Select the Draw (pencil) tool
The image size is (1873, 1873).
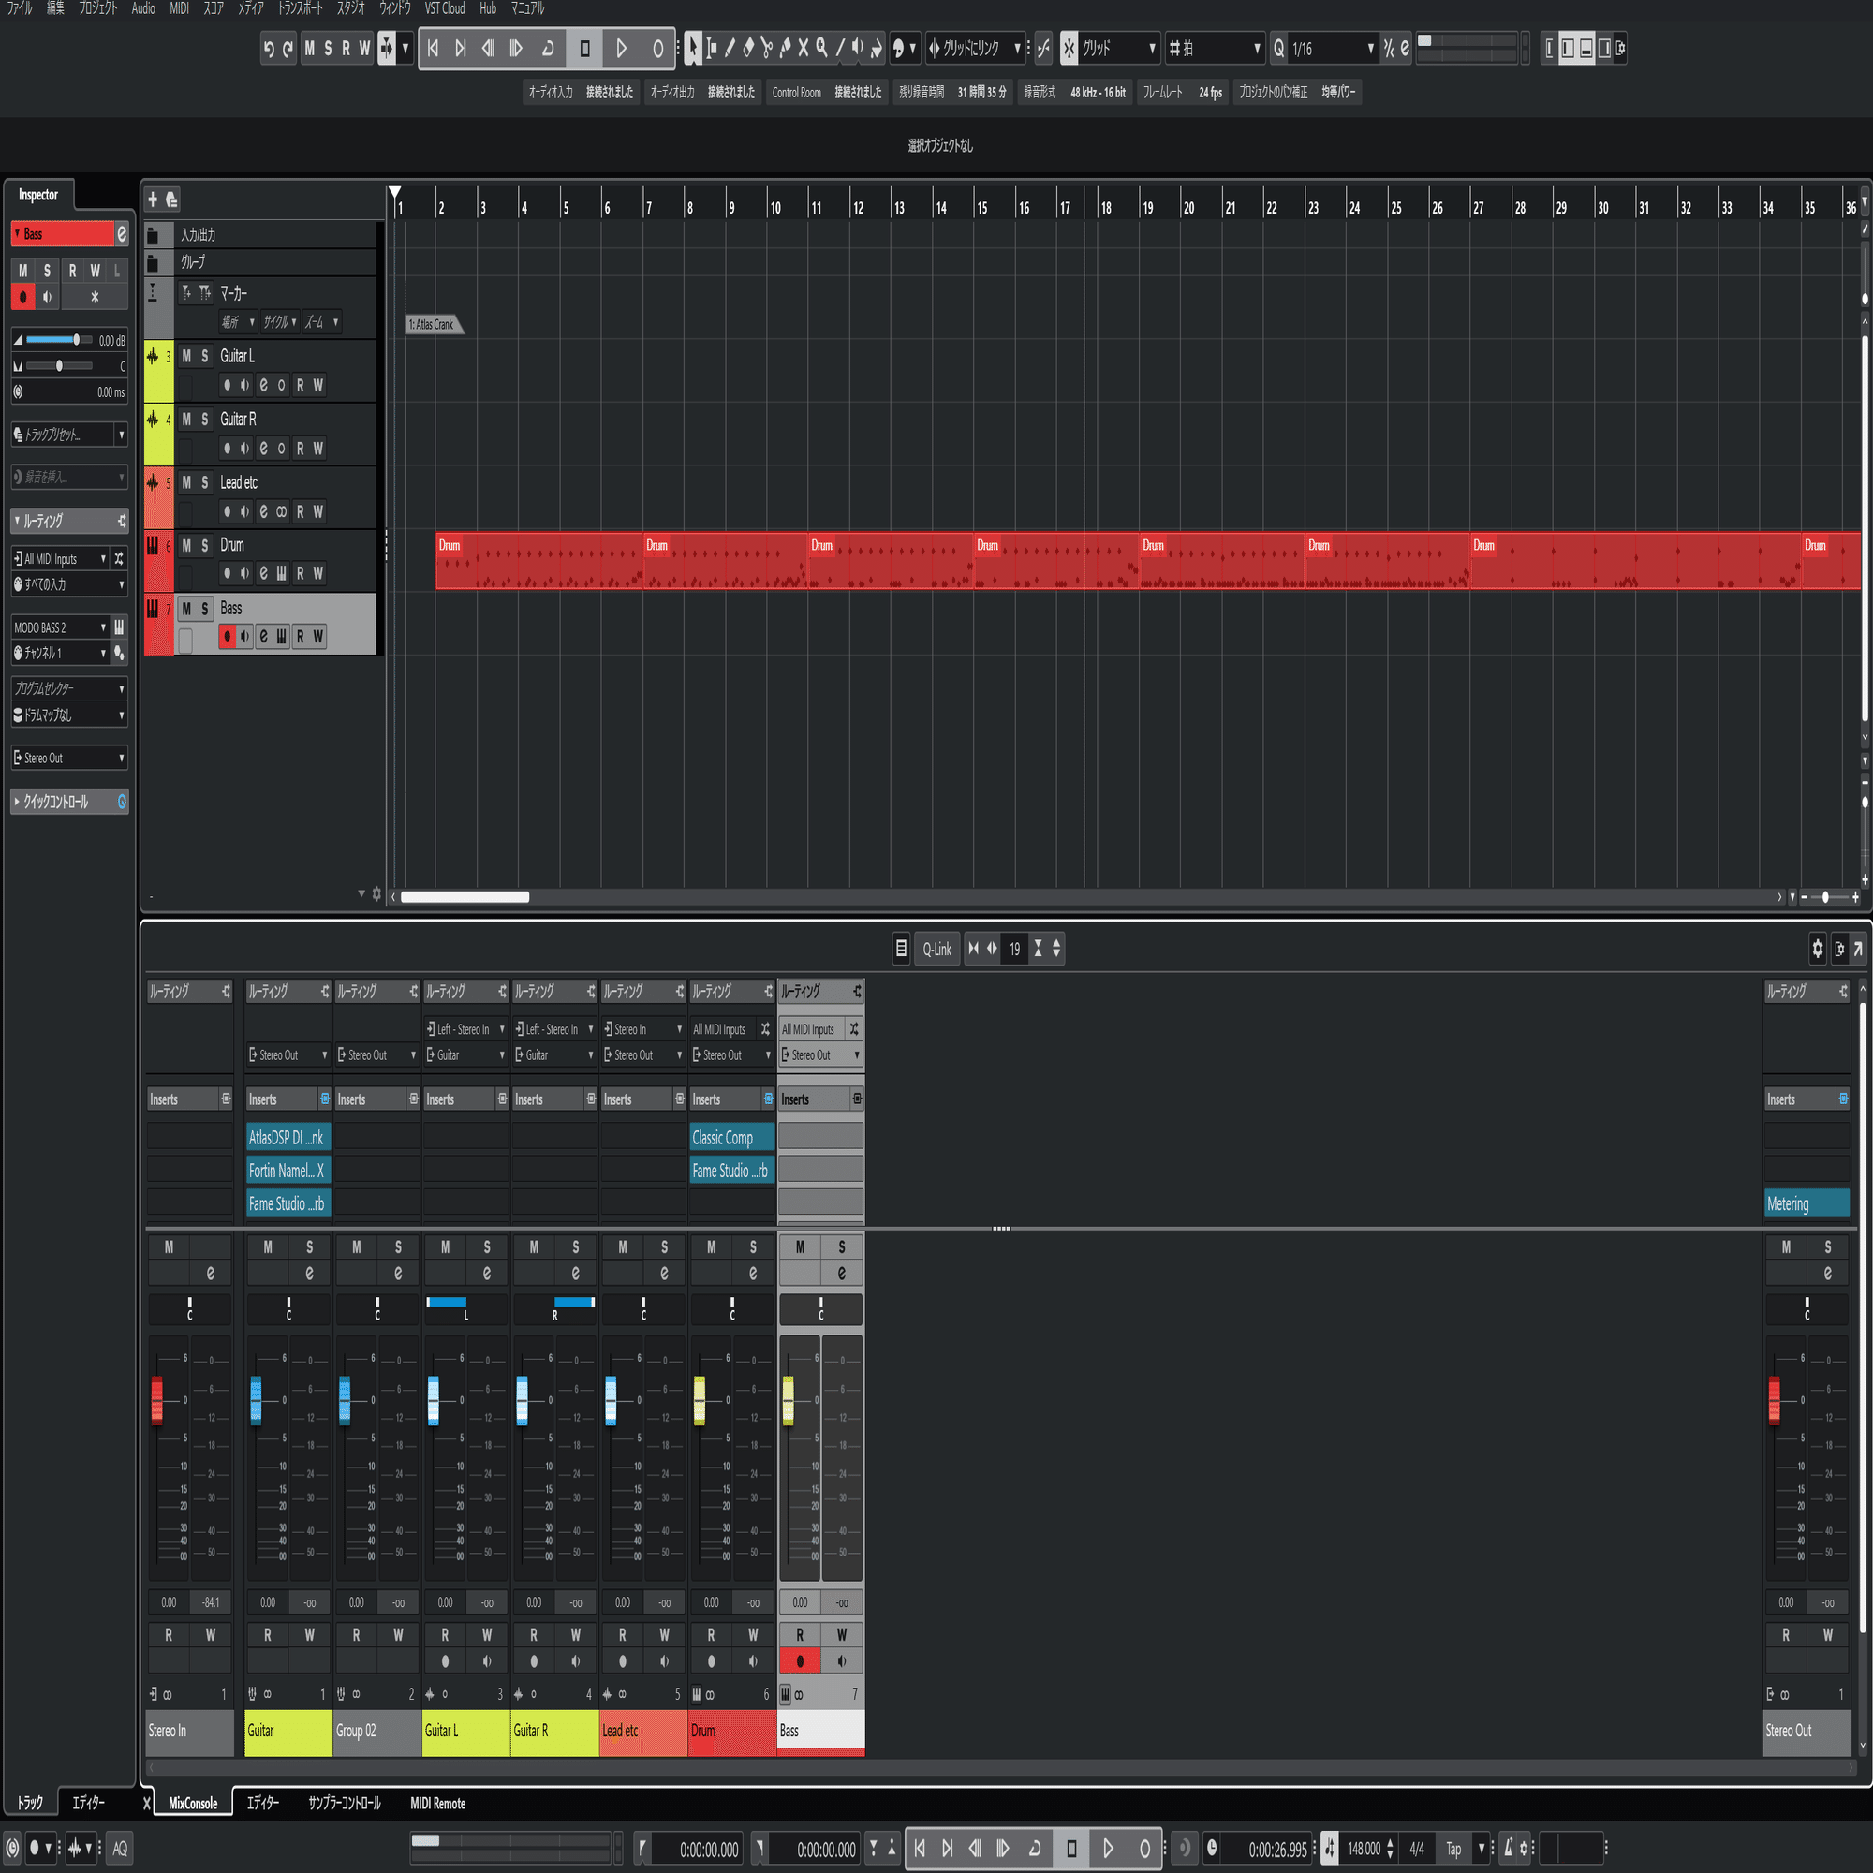[731, 48]
